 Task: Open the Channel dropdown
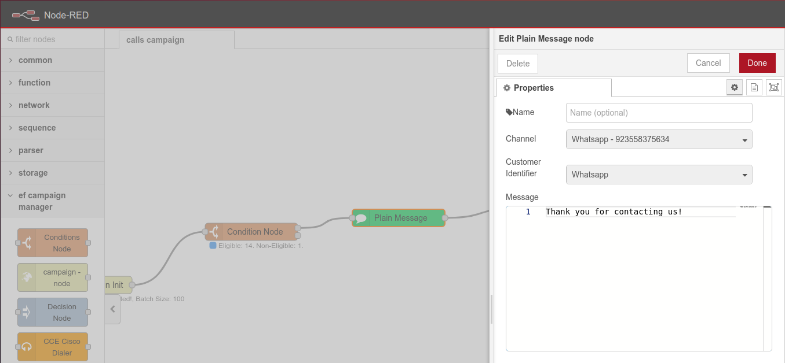(659, 139)
